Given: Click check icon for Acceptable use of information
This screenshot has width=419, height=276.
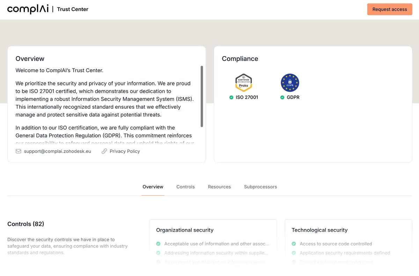Looking at the screenshot, I should [158, 244].
